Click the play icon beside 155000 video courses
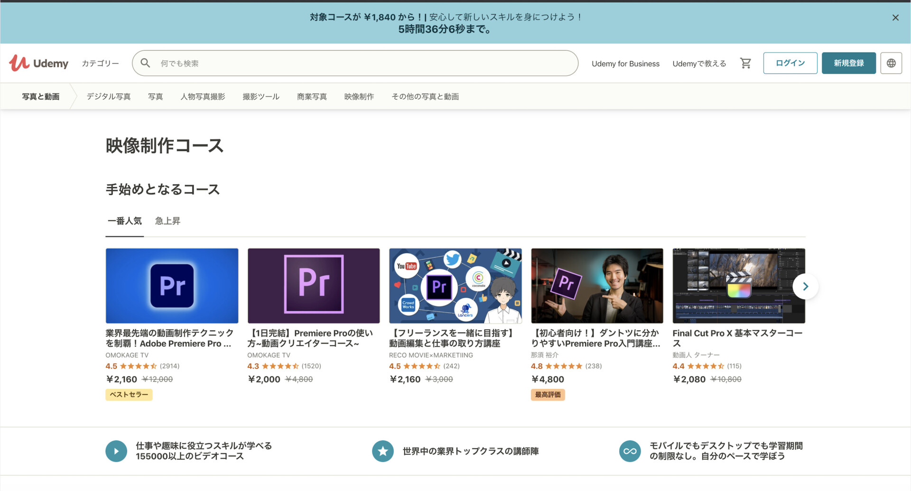 tap(116, 451)
